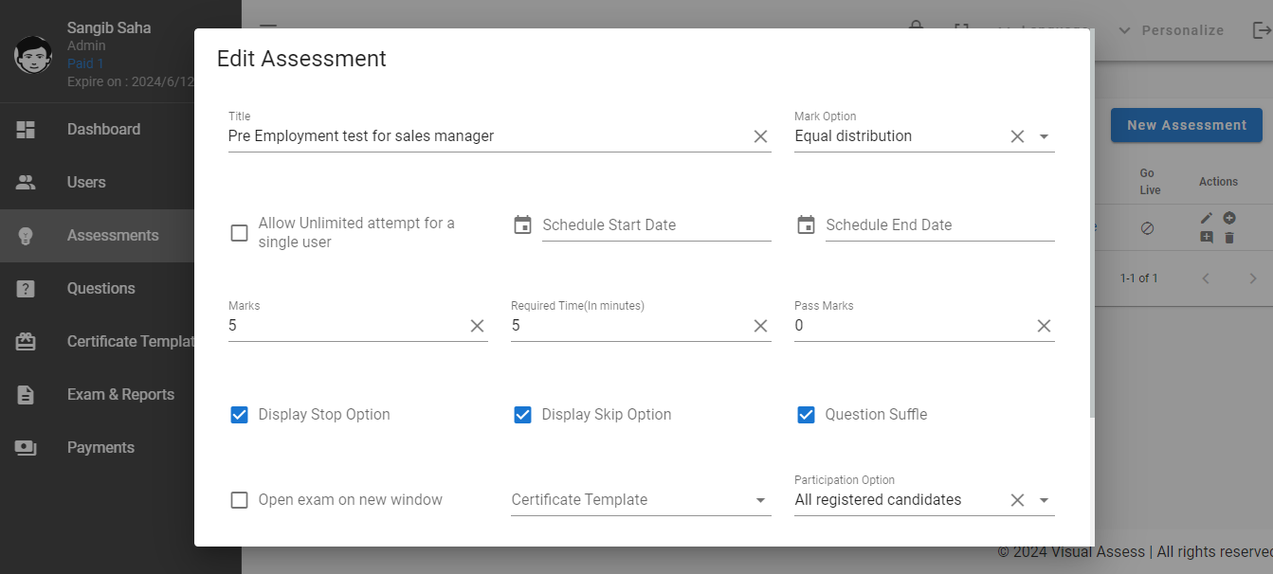Toggle the Question Suffle checkbox
The height and width of the screenshot is (574, 1273).
[806, 414]
